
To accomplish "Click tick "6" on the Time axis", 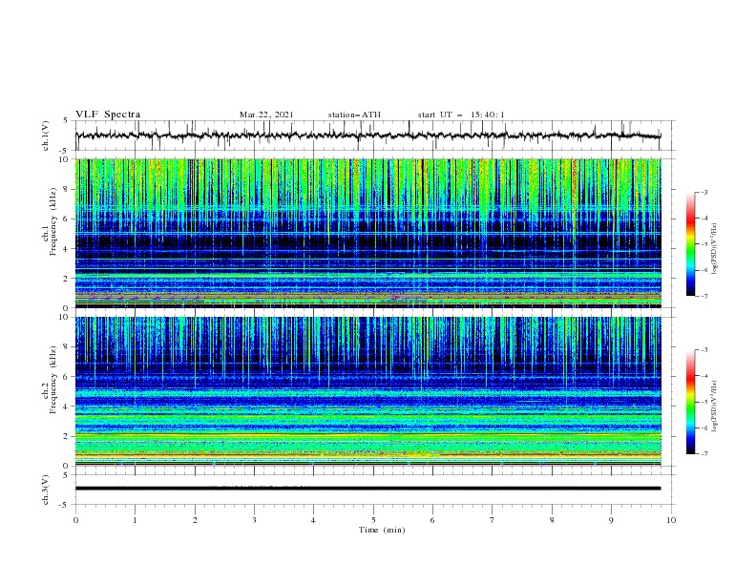I will (432, 520).
